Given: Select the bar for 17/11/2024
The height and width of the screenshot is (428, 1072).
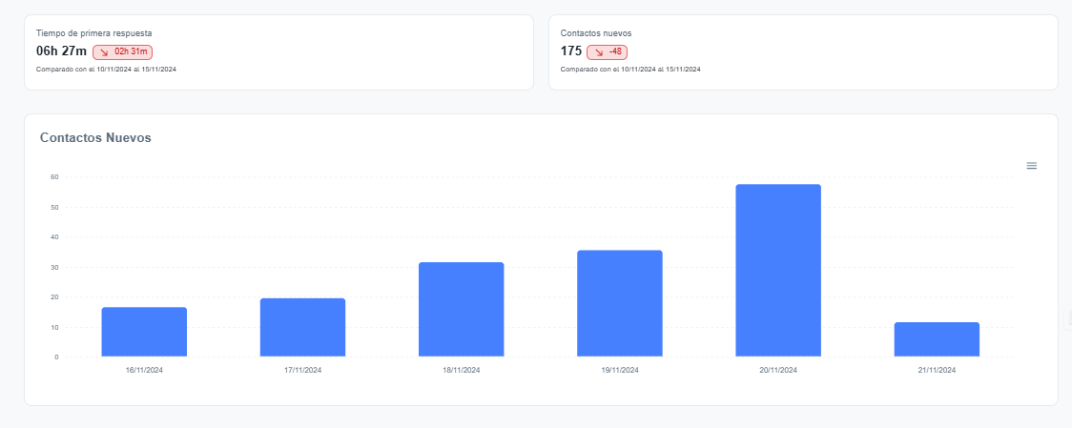Looking at the screenshot, I should [x=302, y=327].
